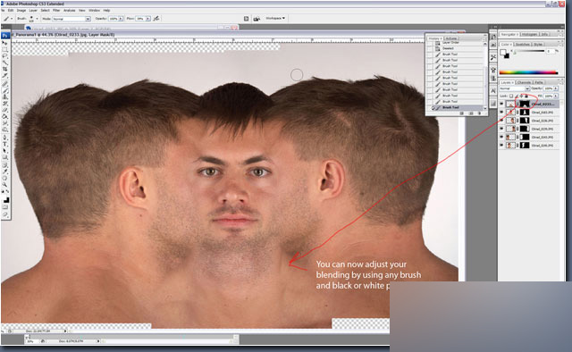Screen dimensions: 572x352
Task: Click the foreground color swatch in Color panel
Action: (503, 53)
